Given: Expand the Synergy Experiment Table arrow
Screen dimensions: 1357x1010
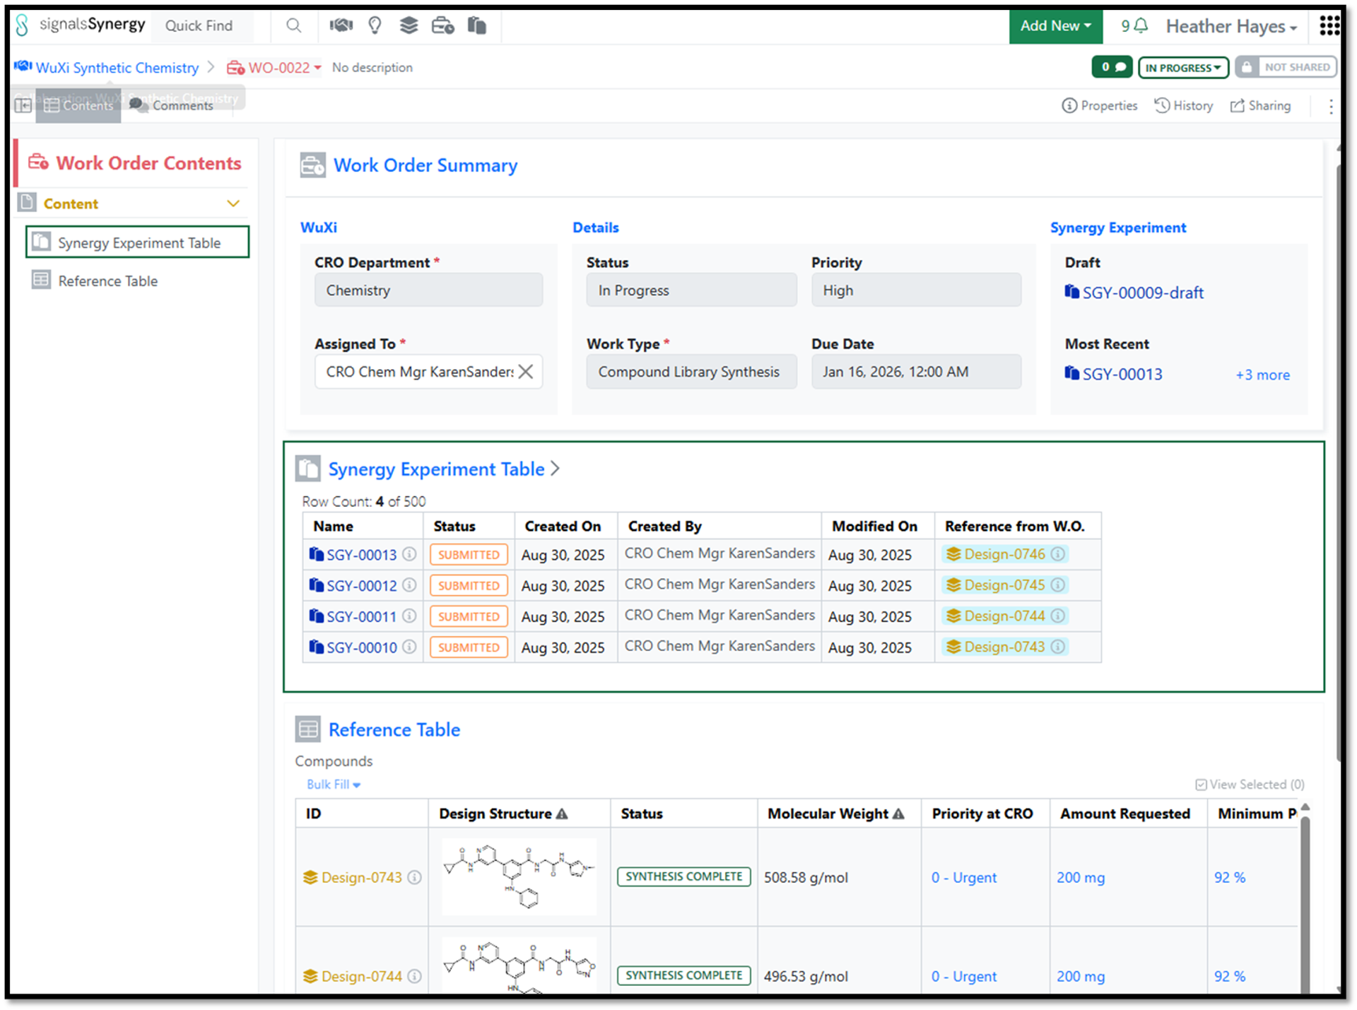Looking at the screenshot, I should point(556,469).
